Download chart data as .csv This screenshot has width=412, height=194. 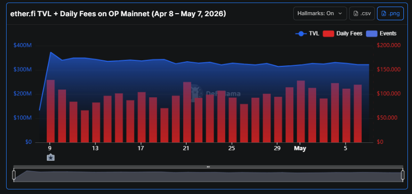[362, 13]
